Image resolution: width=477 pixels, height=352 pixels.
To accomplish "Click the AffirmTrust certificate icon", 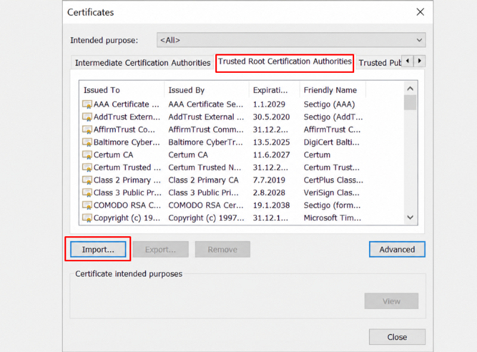I will [x=87, y=129].
